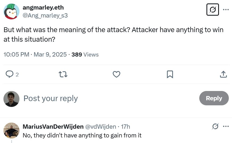Image resolution: width=232 pixels, height=143 pixels.
Task: Click the share post icon
Action: pos(223,74)
